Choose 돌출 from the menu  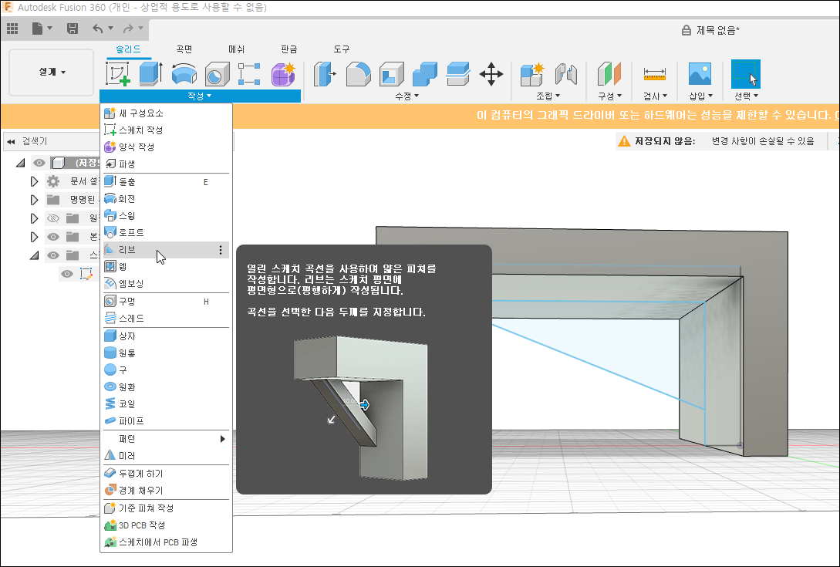(x=166, y=182)
